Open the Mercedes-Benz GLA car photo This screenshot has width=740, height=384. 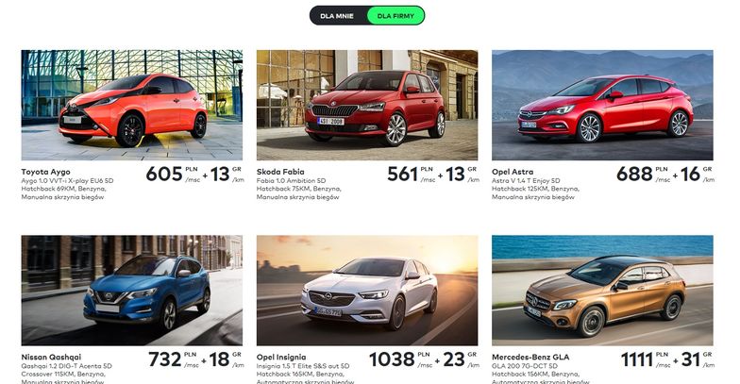602,291
